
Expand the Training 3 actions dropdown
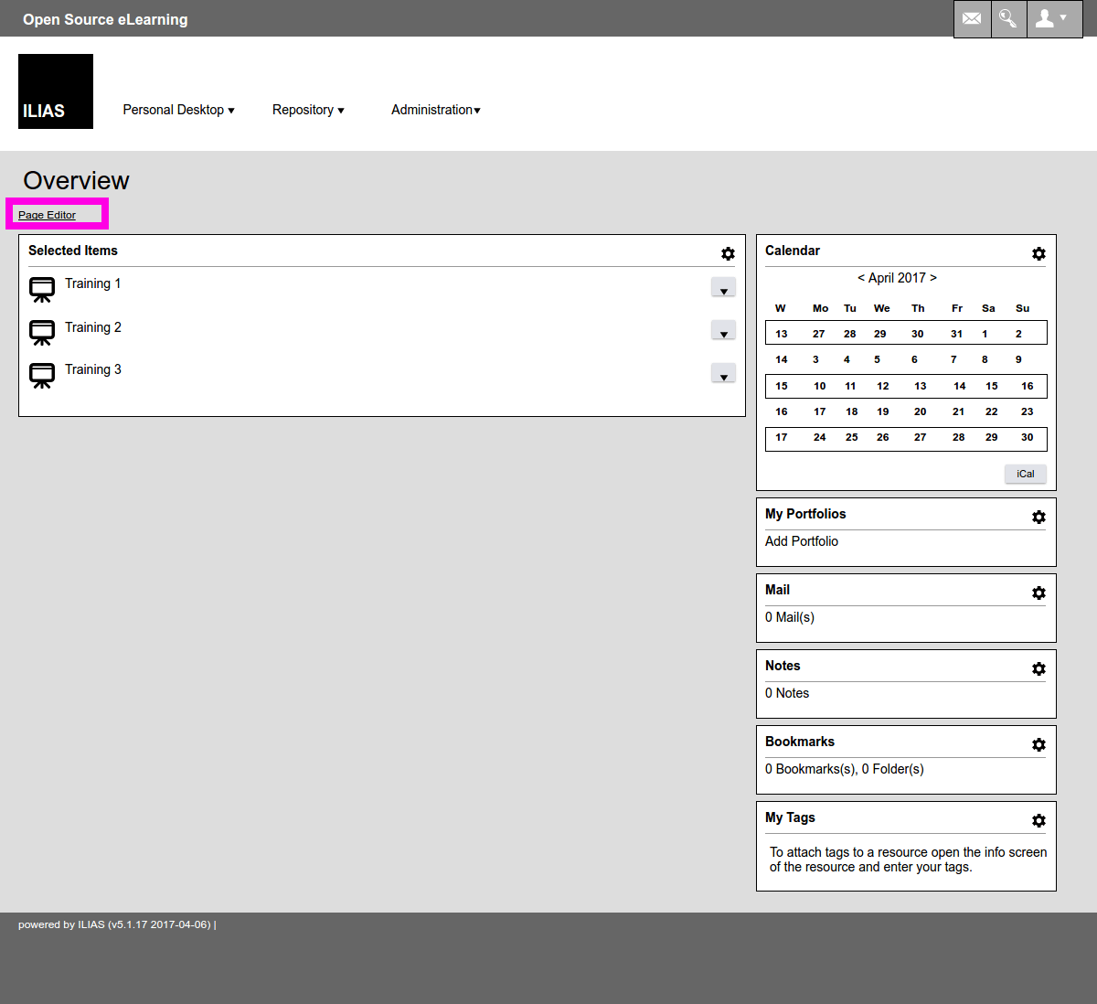point(723,374)
